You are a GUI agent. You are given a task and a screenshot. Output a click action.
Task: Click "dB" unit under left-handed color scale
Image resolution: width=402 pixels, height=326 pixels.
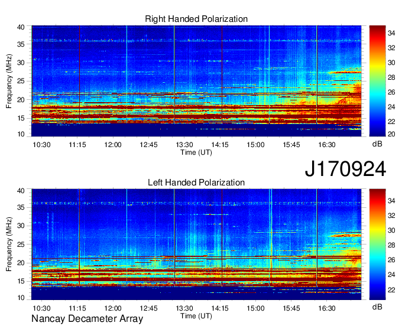[377, 307]
